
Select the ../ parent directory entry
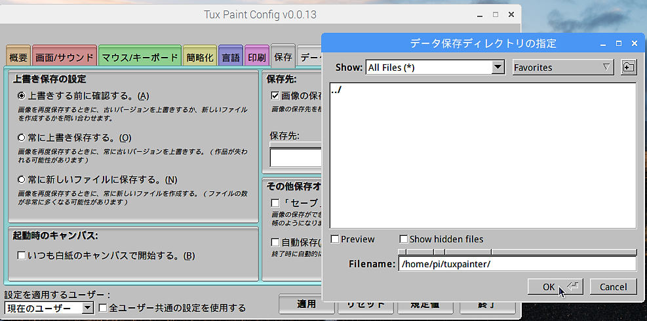tap(482, 90)
